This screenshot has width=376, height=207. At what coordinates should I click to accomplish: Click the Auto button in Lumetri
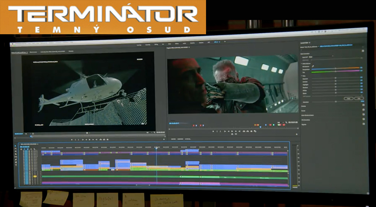coord(359,99)
